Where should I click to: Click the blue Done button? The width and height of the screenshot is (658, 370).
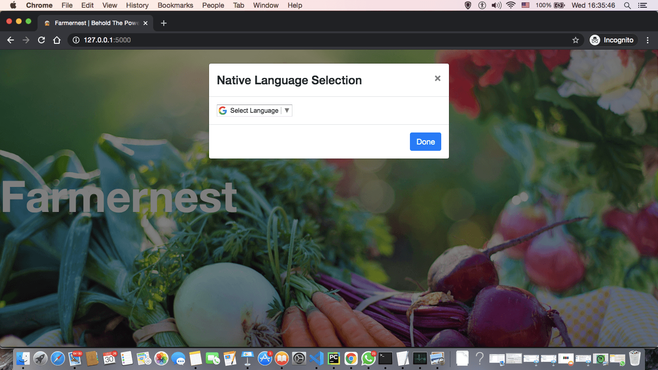(x=425, y=142)
